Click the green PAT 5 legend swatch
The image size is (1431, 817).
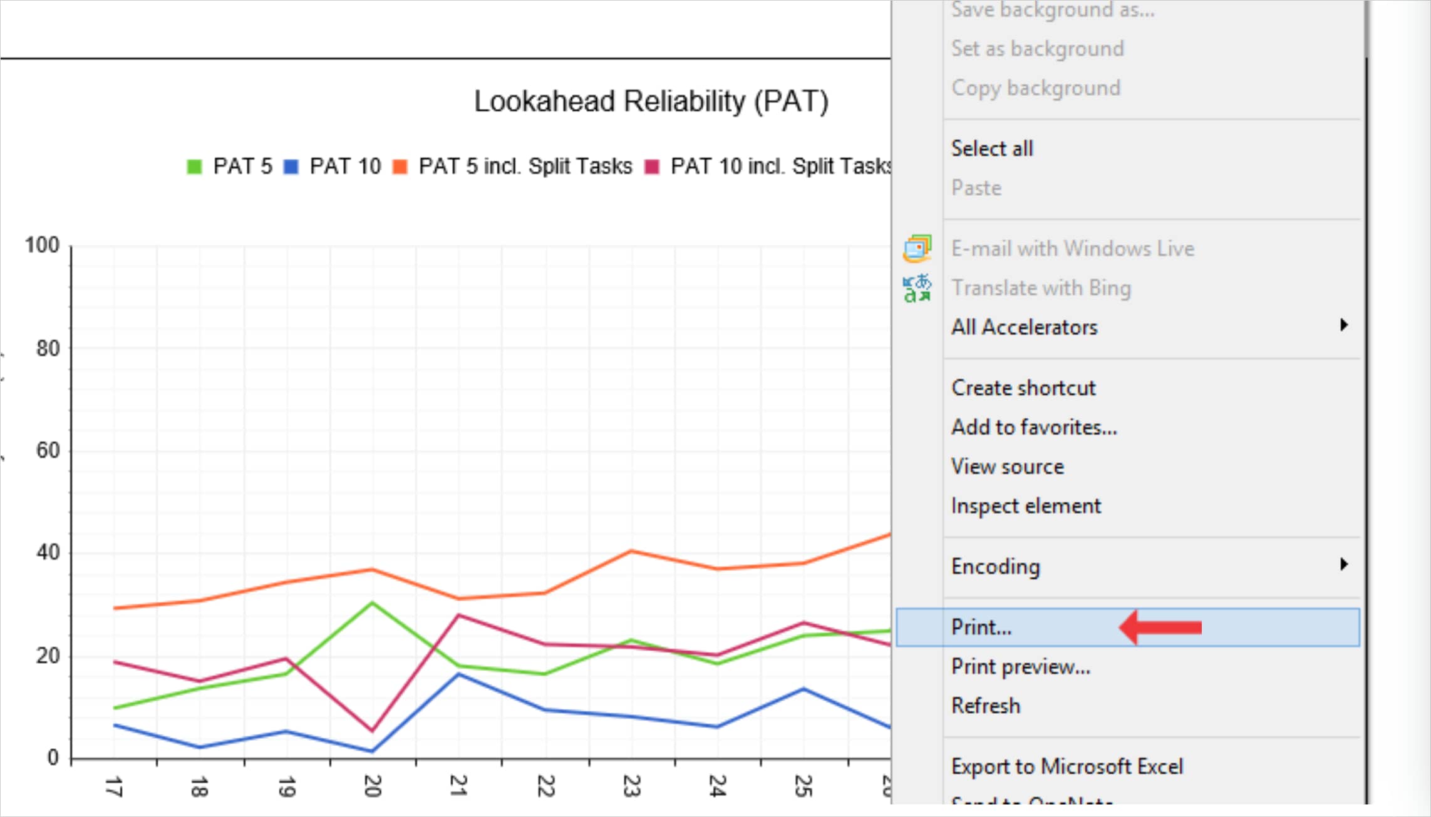click(x=194, y=167)
